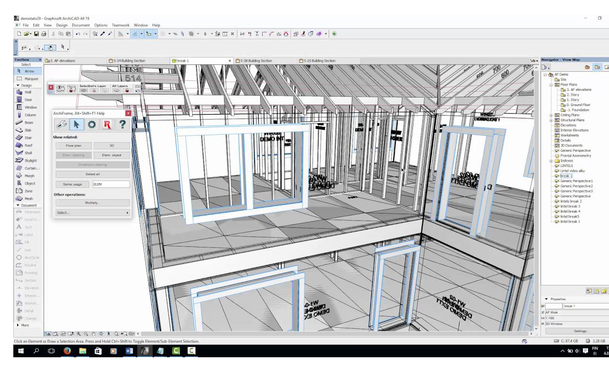Image resolution: width=609 pixels, height=372 pixels.
Task: Pick the Morph tool in Toolbox
Action: point(27,176)
